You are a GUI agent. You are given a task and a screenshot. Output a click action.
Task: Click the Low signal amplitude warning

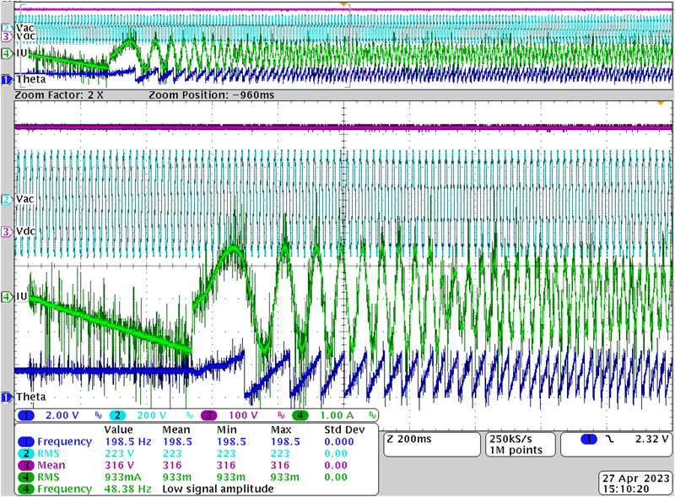pos(220,489)
